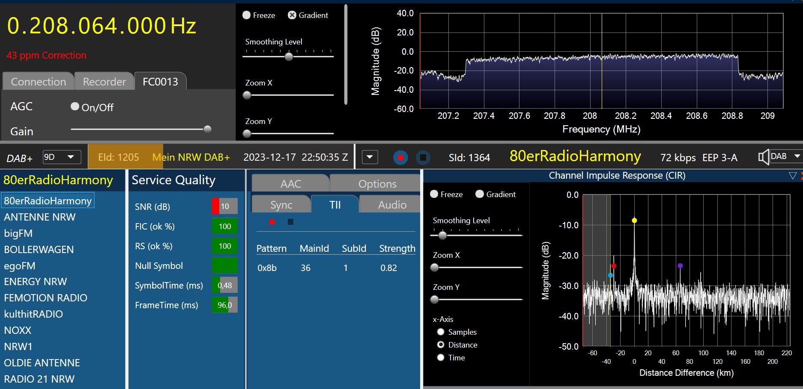Select the OLDIE ANTENNE service
Screen dimensions: 803x389
pos(42,363)
